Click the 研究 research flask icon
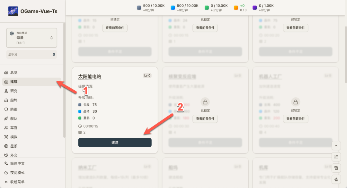The image size is (347, 188). (6, 91)
